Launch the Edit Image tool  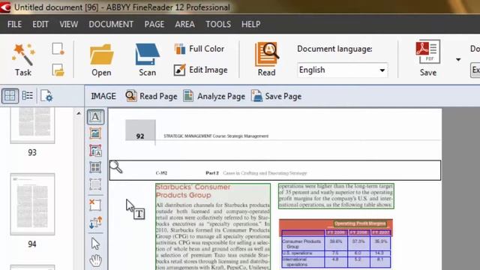200,70
